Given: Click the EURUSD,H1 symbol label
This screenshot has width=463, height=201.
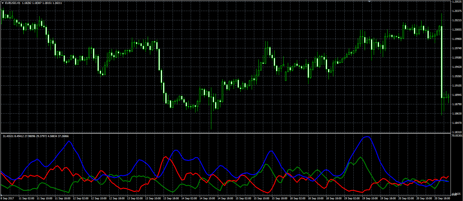Looking at the screenshot, I should (13, 3).
